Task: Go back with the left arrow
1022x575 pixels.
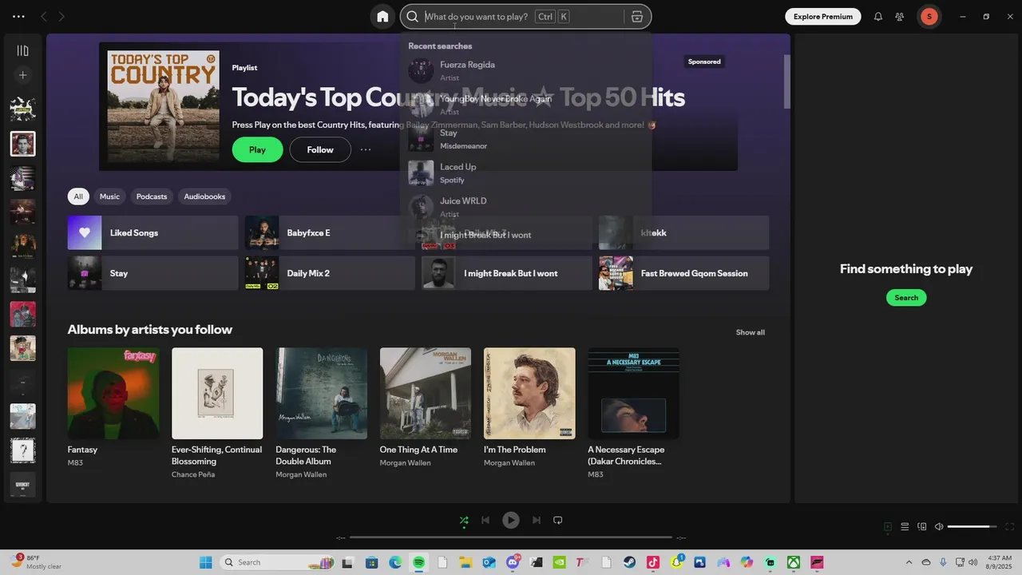Action: point(44,17)
